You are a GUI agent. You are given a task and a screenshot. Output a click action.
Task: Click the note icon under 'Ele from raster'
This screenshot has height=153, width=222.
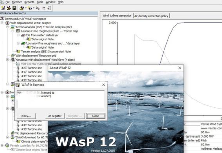(29, 39)
